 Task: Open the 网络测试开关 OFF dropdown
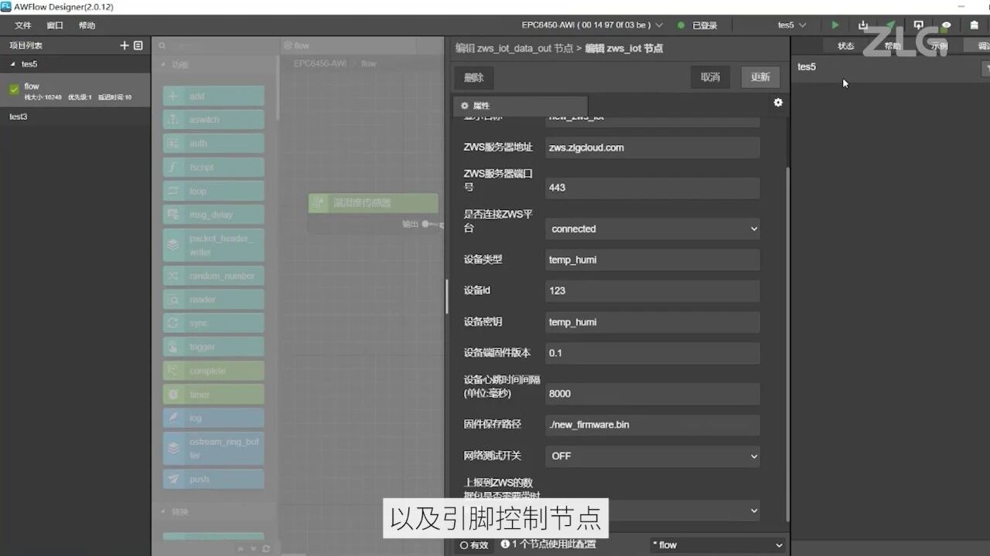653,456
